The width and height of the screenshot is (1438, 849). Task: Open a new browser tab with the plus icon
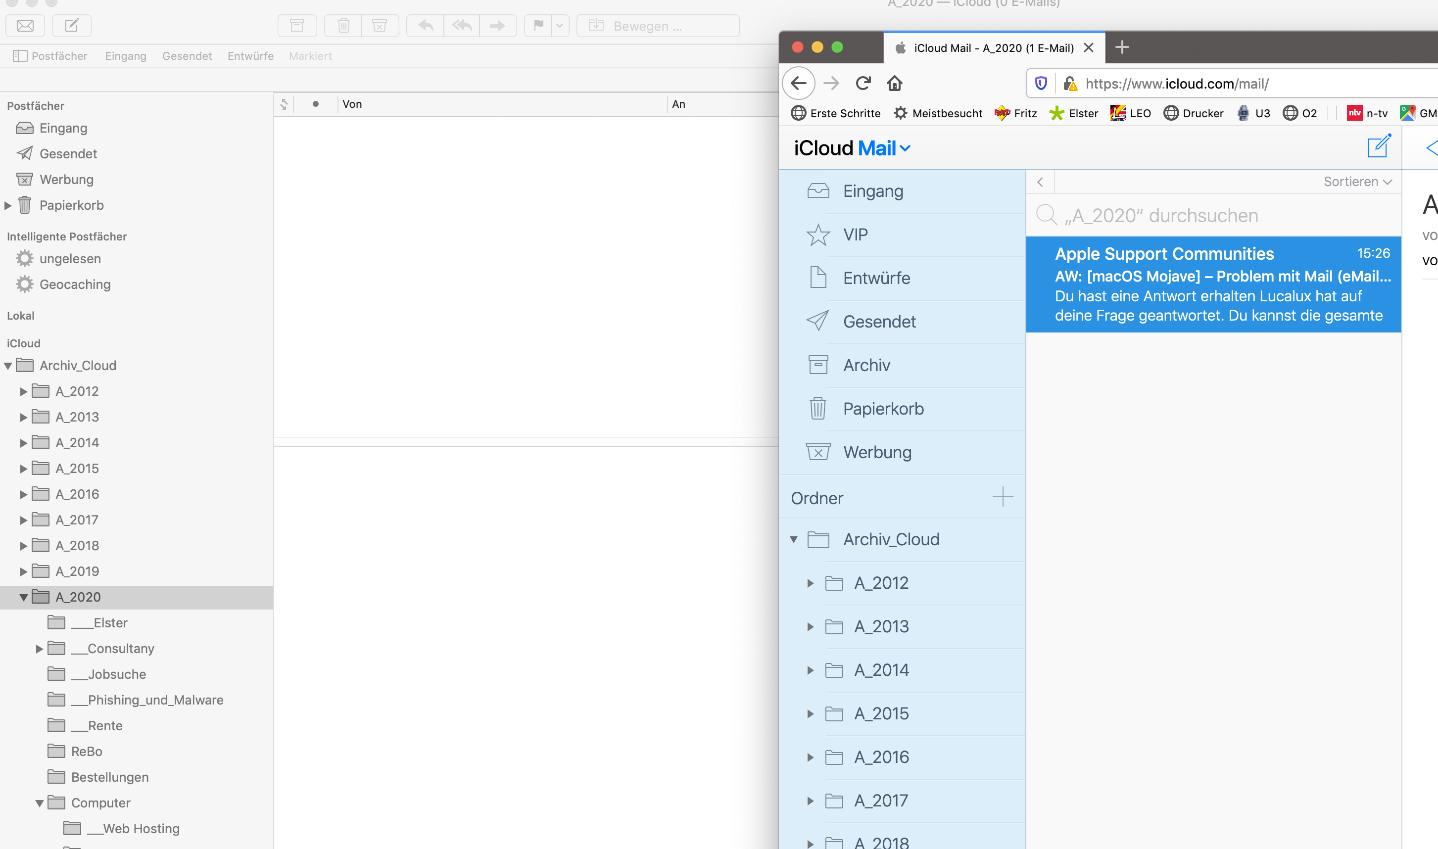click(x=1122, y=47)
